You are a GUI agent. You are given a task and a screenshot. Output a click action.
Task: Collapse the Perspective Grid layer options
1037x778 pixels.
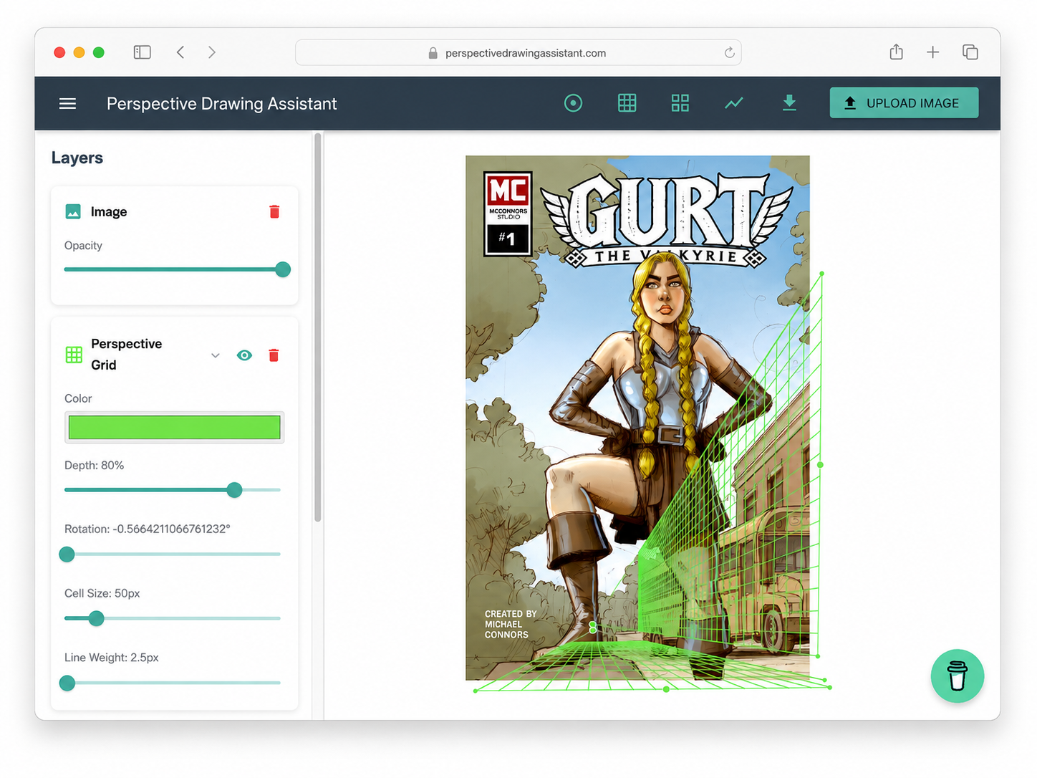(215, 355)
